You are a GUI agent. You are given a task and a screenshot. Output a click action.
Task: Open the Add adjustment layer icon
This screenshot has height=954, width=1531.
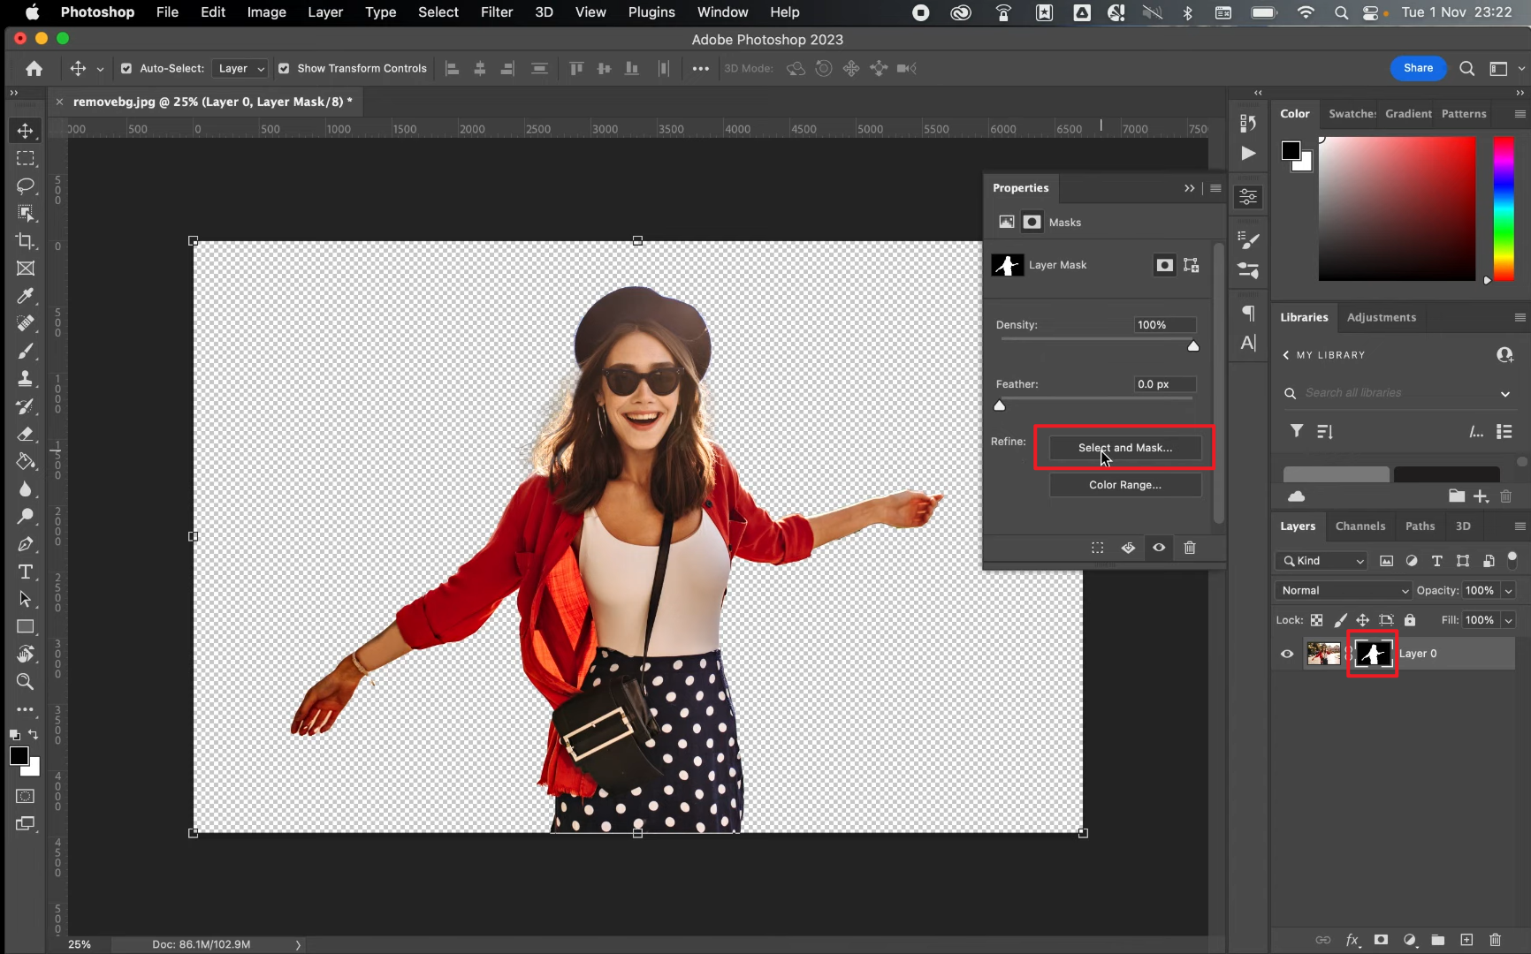(x=1411, y=940)
